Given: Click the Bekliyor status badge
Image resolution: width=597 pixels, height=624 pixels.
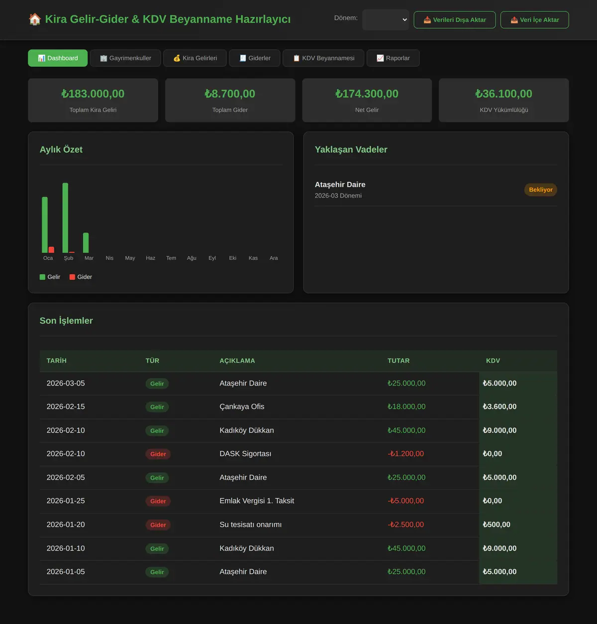Looking at the screenshot, I should click(x=541, y=190).
